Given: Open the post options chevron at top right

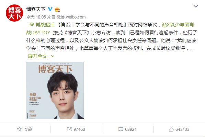Looking at the screenshot, I should (x=196, y=6).
